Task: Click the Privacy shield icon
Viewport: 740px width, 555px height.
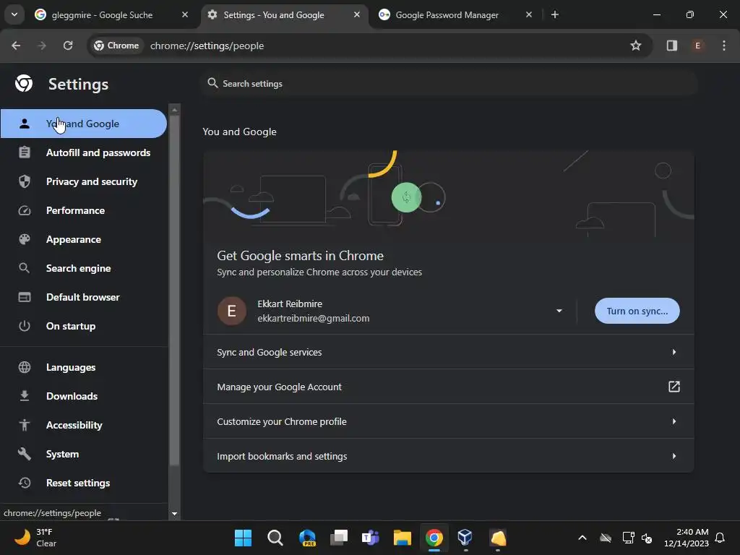Action: click(x=25, y=181)
